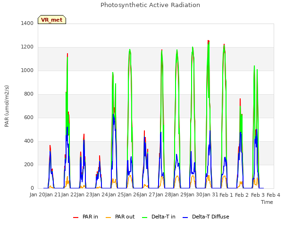Click the VR_met annotation box

tap(52, 20)
